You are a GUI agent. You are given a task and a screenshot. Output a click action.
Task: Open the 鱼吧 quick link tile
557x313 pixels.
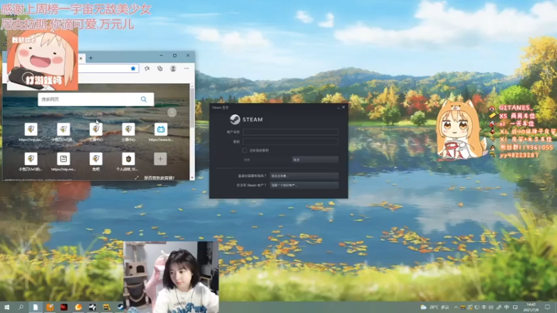(96, 162)
